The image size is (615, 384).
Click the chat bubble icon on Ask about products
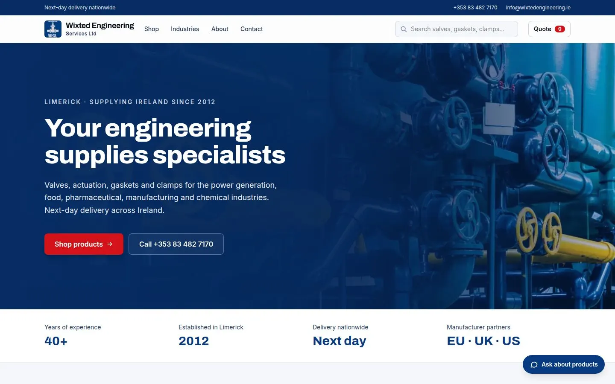pos(534,364)
